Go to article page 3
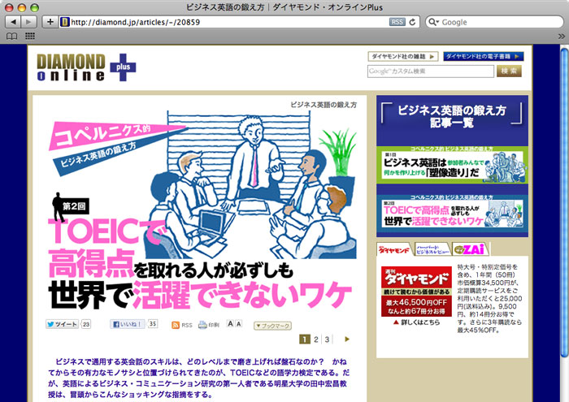The width and height of the screenshot is (569, 402). click(x=327, y=339)
